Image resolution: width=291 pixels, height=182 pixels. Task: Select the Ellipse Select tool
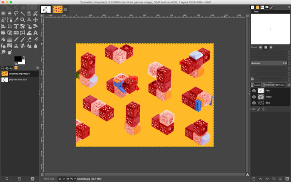pos(10,14)
